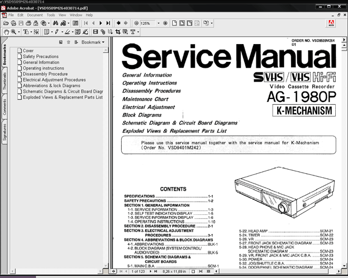The image size is (348, 278).
Task: Toggle Continuous-Facing layout in status bar
Action: click(x=208, y=272)
